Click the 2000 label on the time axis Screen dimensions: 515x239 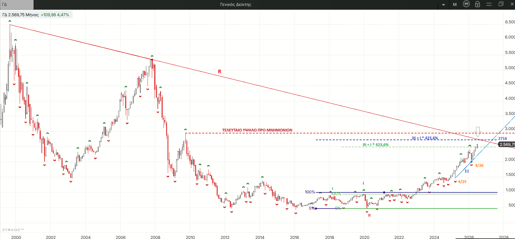coord(16,237)
